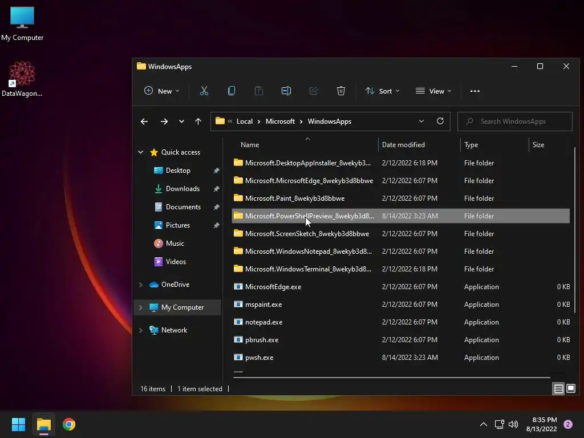Switch to large thumbnails view icon

(571, 389)
